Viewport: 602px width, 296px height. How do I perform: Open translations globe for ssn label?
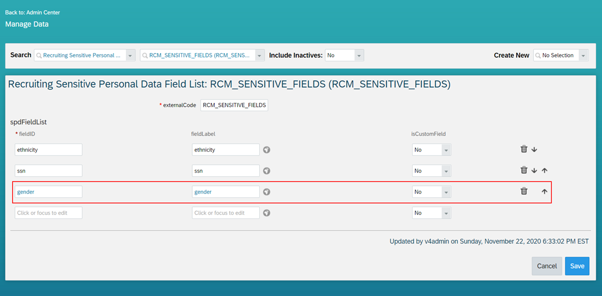point(267,170)
